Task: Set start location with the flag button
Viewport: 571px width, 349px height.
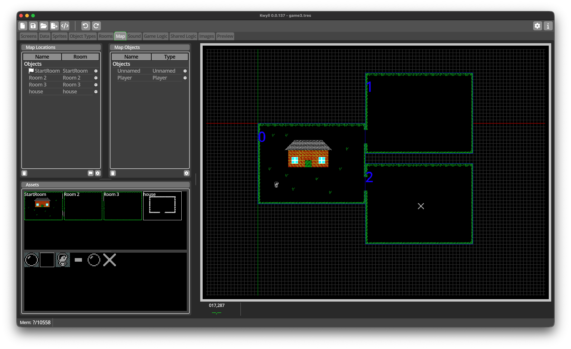Action: (x=90, y=173)
